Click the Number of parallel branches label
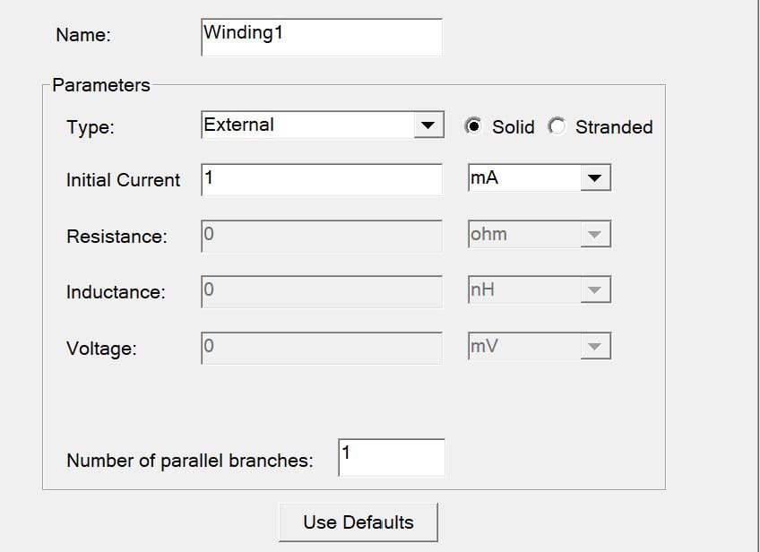This screenshot has height=552, width=760. tap(190, 461)
